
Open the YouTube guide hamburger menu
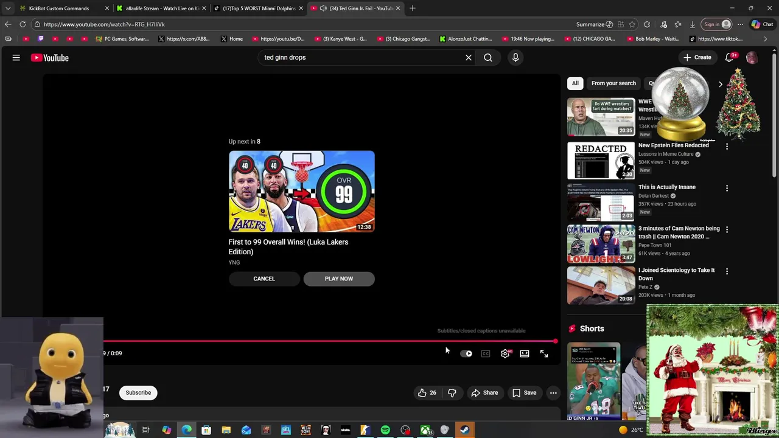point(16,58)
